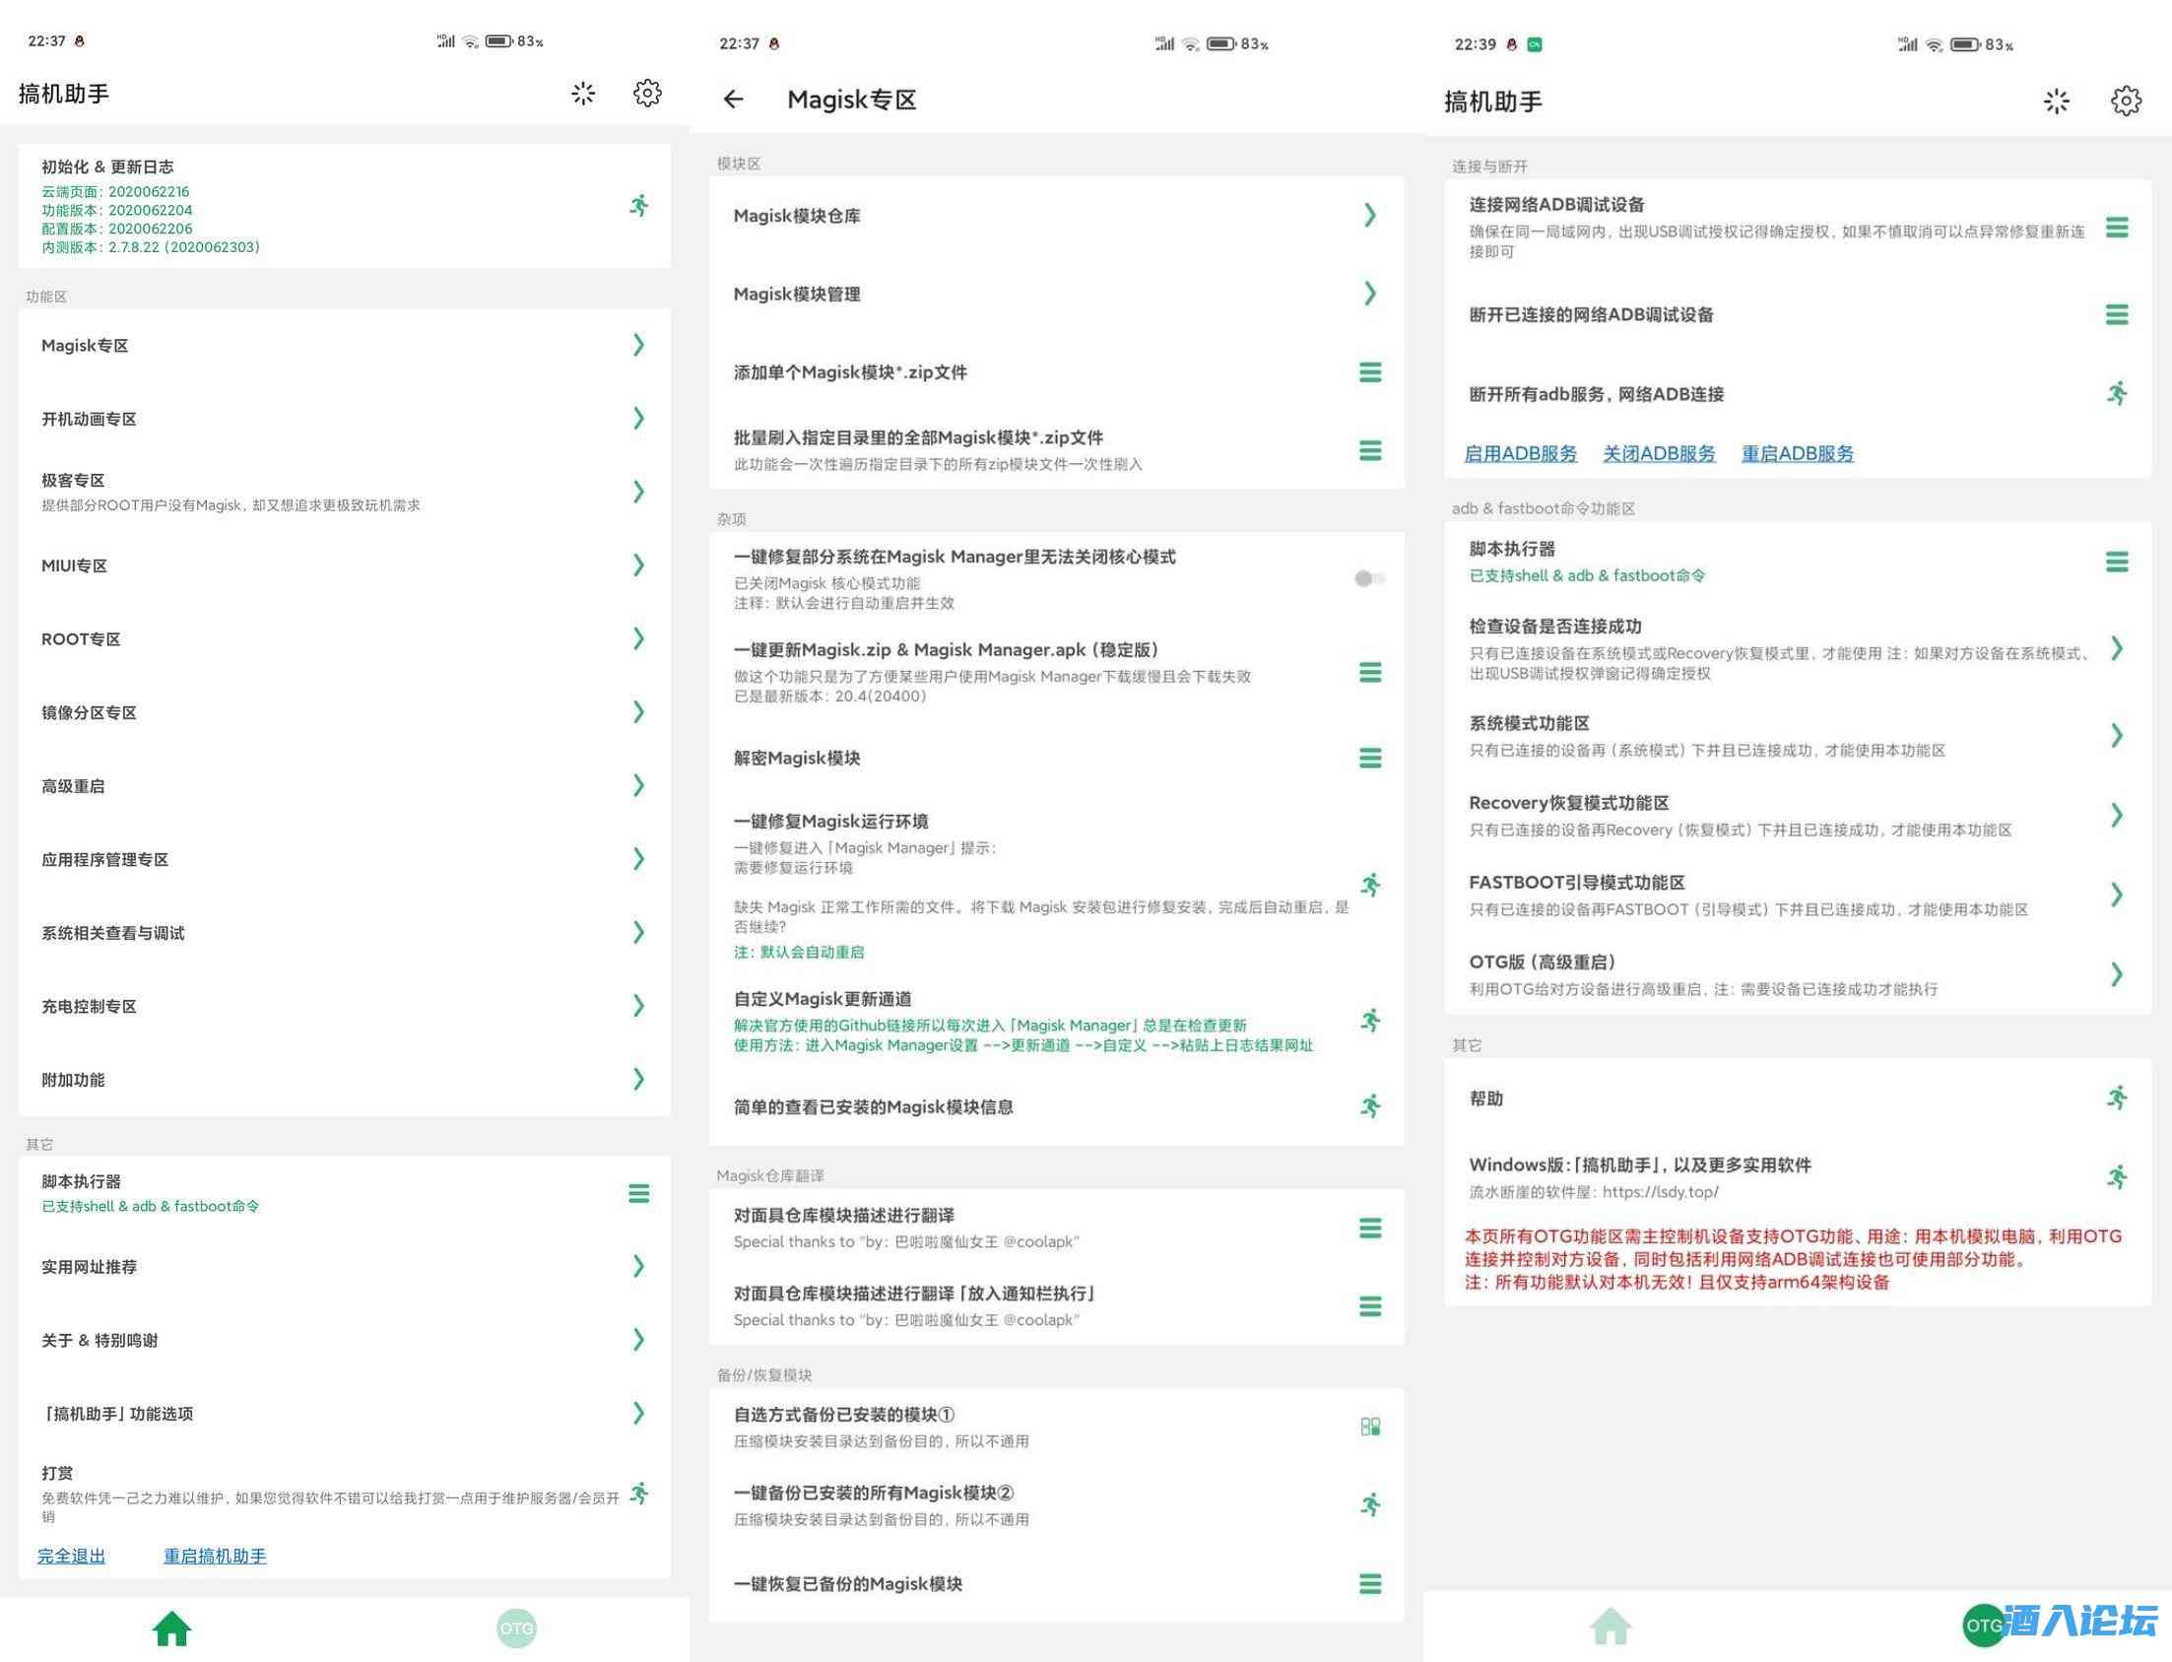Screen dimensions: 2172x1662
Task: Open 实用网址推荐 entry
Action: point(344,1266)
